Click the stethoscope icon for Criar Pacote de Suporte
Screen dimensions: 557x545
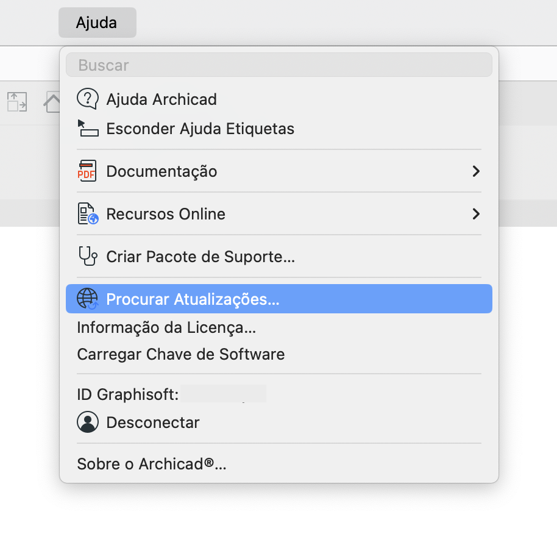[87, 257]
